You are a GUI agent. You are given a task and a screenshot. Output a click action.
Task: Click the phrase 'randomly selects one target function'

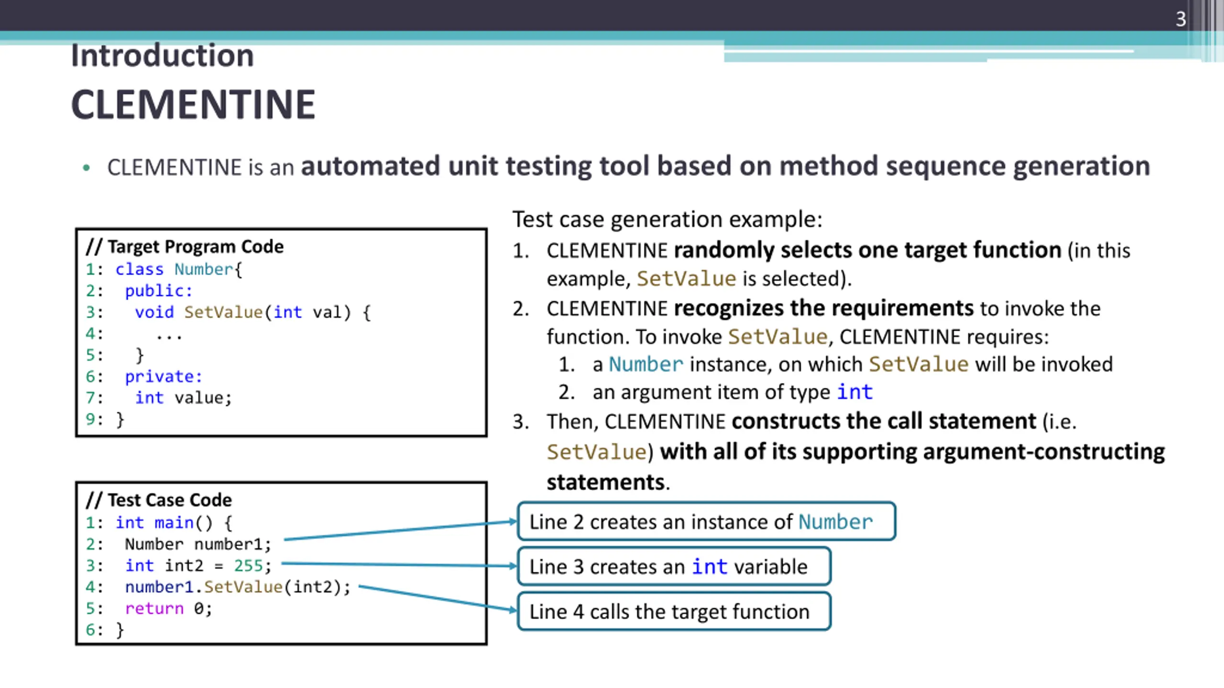[x=867, y=250]
